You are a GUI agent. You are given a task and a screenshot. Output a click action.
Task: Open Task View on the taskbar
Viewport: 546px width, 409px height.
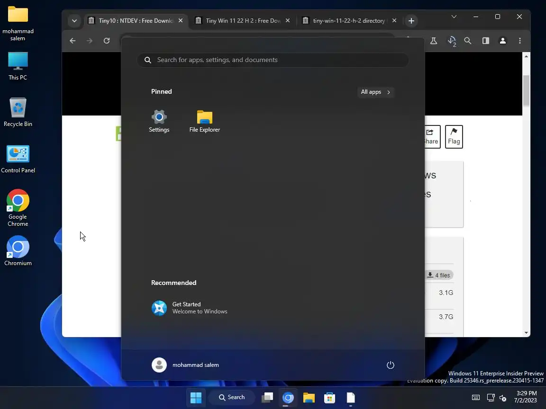pyautogui.click(x=267, y=398)
